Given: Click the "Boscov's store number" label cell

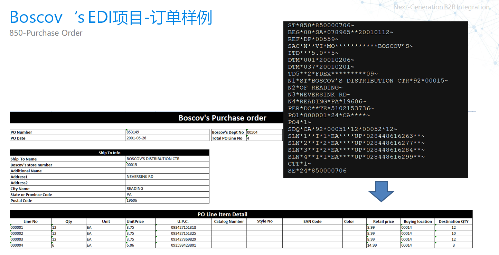Looking at the screenshot, I should (x=68, y=165).
